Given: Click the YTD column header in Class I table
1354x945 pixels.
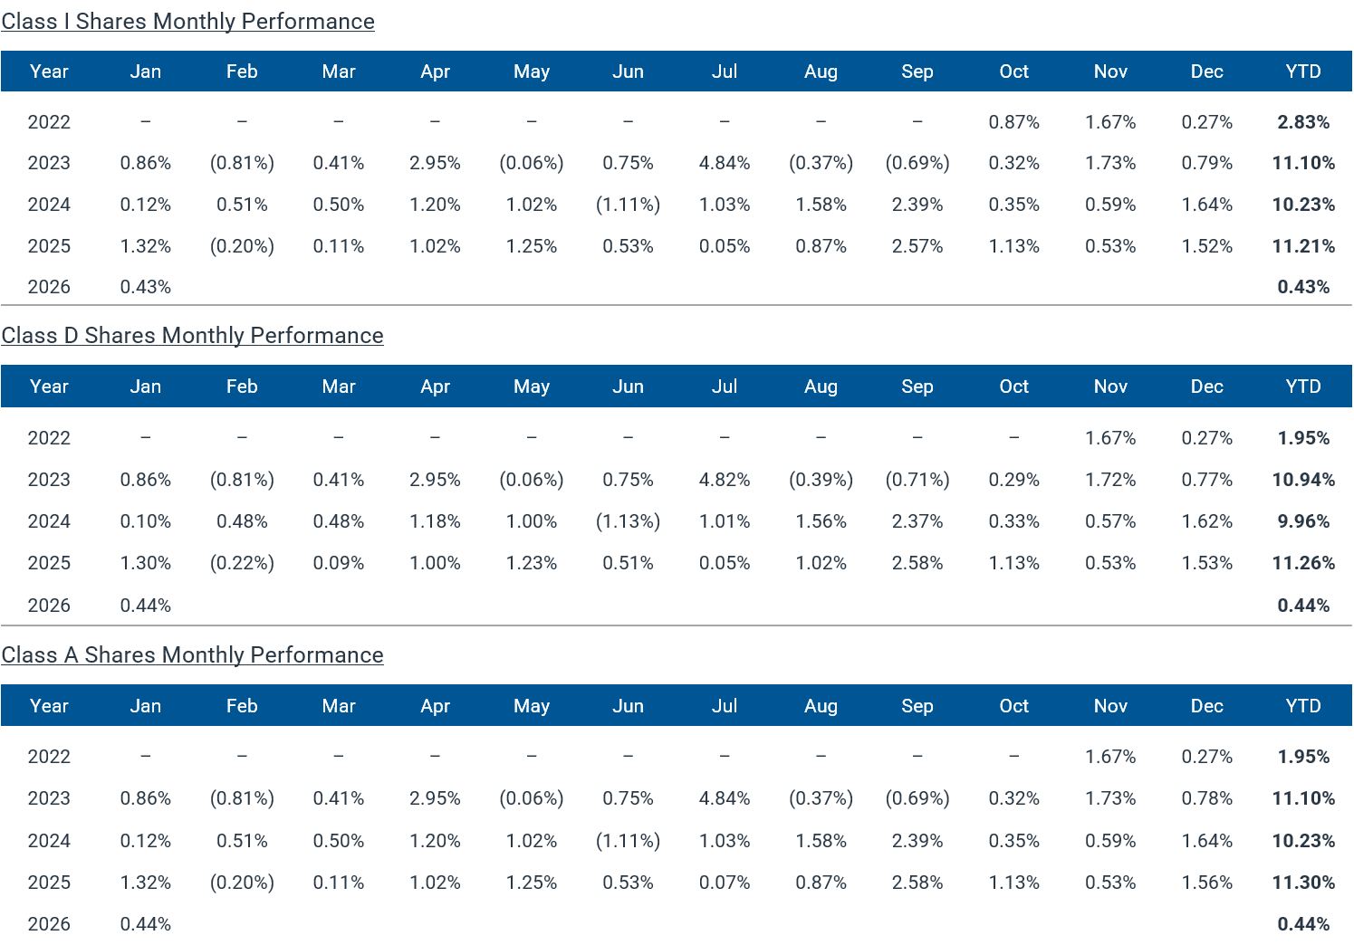Looking at the screenshot, I should (x=1302, y=72).
